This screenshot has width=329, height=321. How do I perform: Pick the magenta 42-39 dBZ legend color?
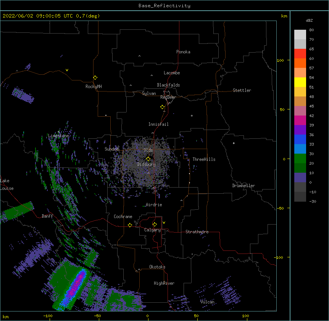click(x=300, y=120)
